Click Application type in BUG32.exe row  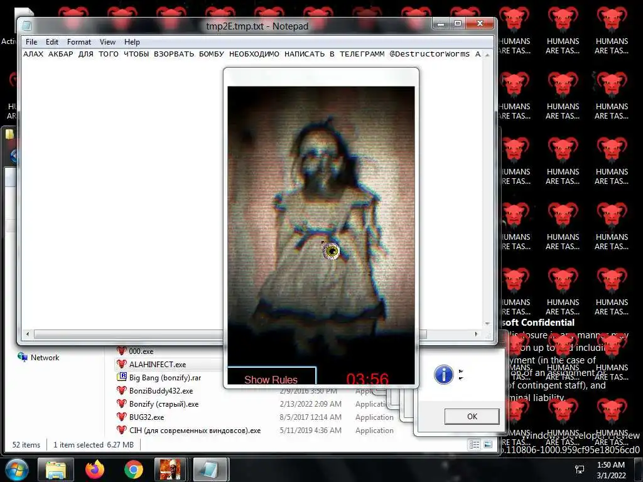pos(374,417)
